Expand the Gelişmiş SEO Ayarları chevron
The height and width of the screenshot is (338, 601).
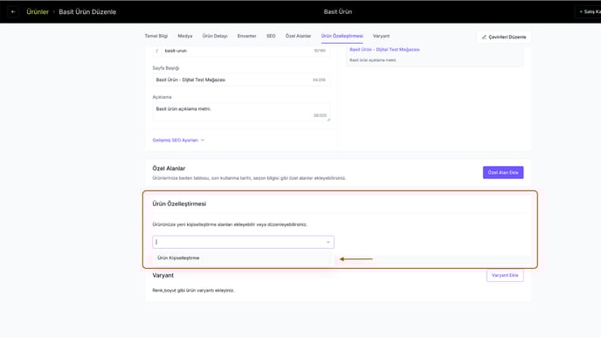point(203,141)
